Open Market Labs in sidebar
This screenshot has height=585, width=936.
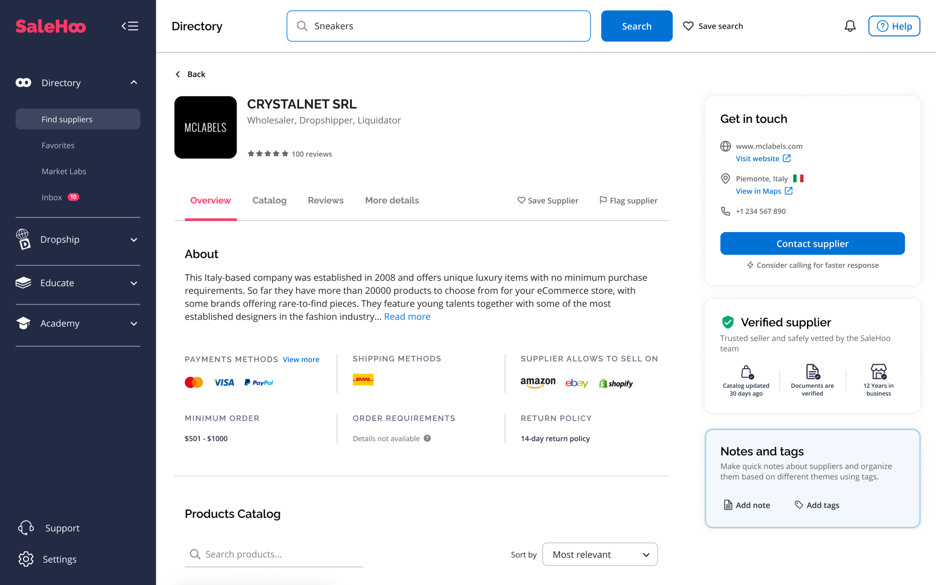64,171
